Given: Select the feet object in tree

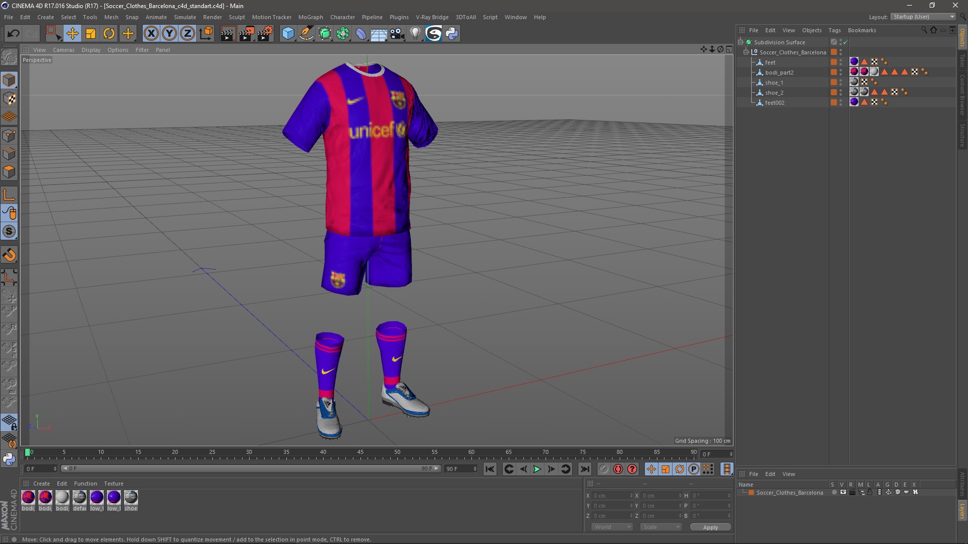Looking at the screenshot, I should pyautogui.click(x=770, y=62).
